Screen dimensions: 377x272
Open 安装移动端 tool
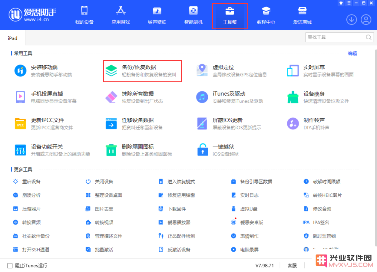[43, 71]
